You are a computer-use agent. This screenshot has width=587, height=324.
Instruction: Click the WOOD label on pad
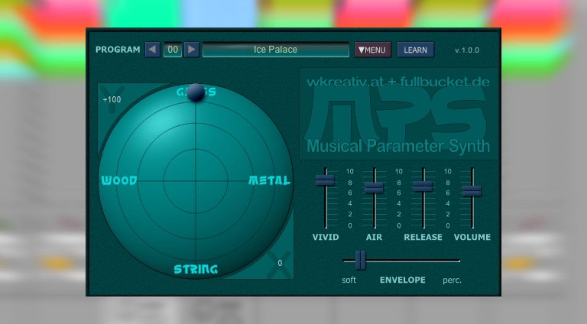[119, 180]
